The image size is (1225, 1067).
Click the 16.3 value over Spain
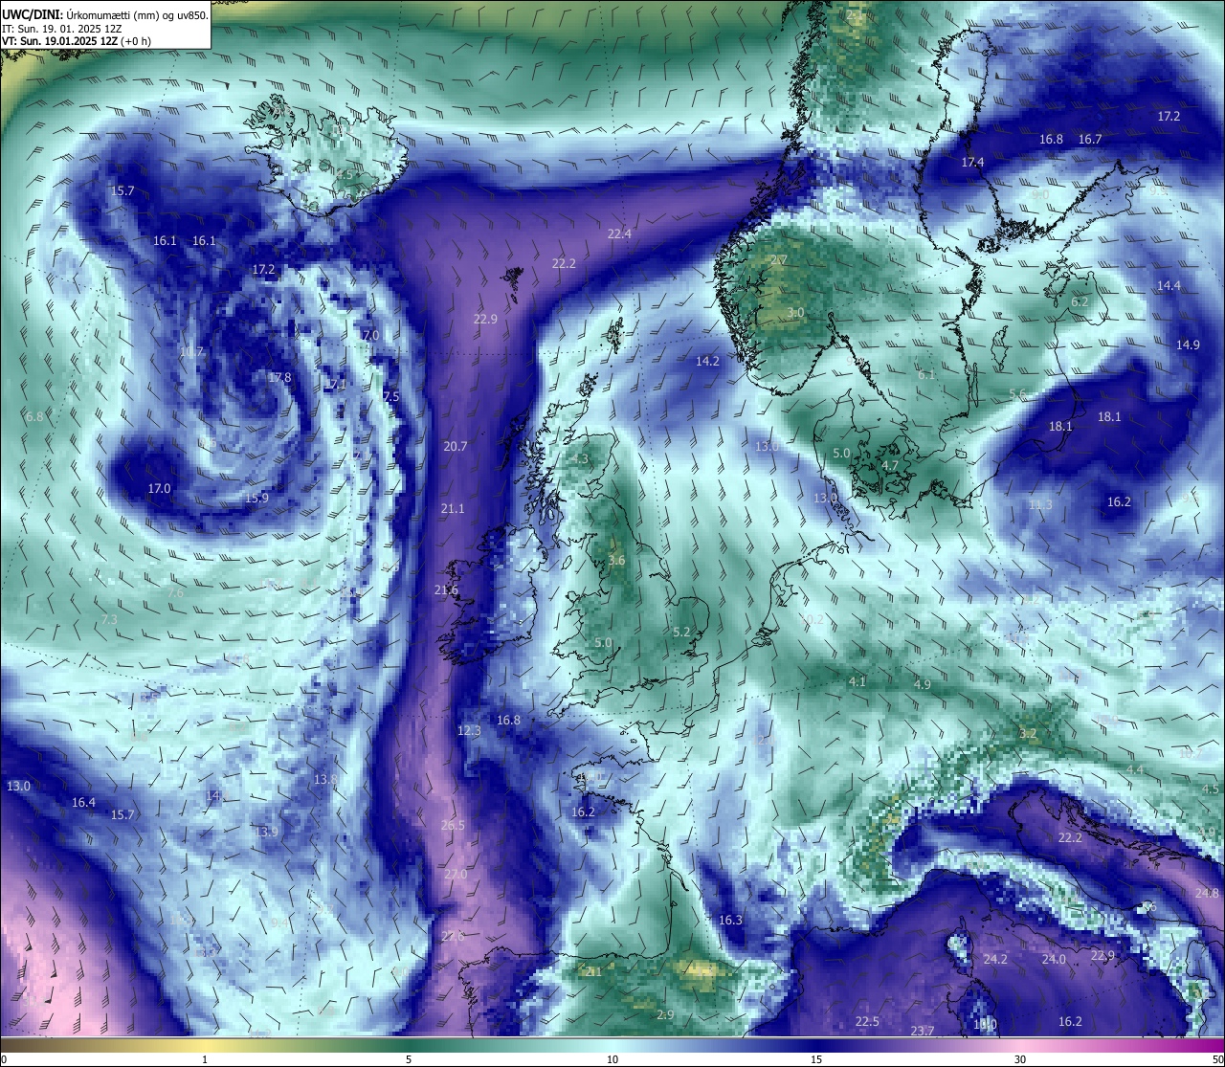[x=730, y=920]
